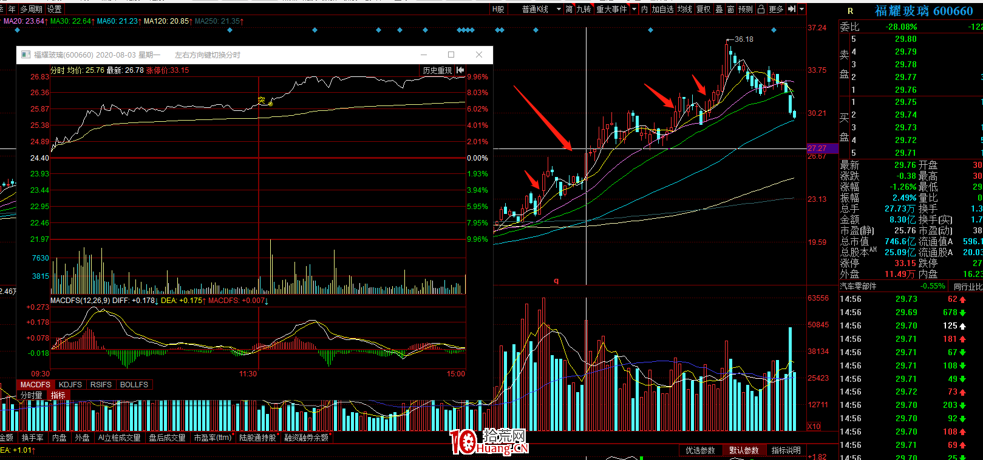Screen dimensions: 983x460
Task: Expand the dropdown arrow at toolbar's right end
Action: click(801, 9)
